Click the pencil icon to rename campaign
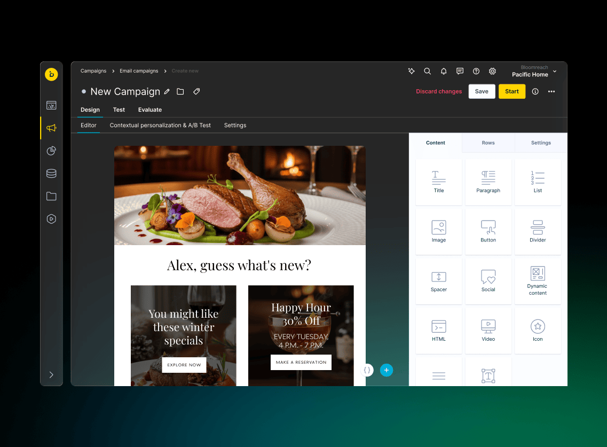 [167, 92]
